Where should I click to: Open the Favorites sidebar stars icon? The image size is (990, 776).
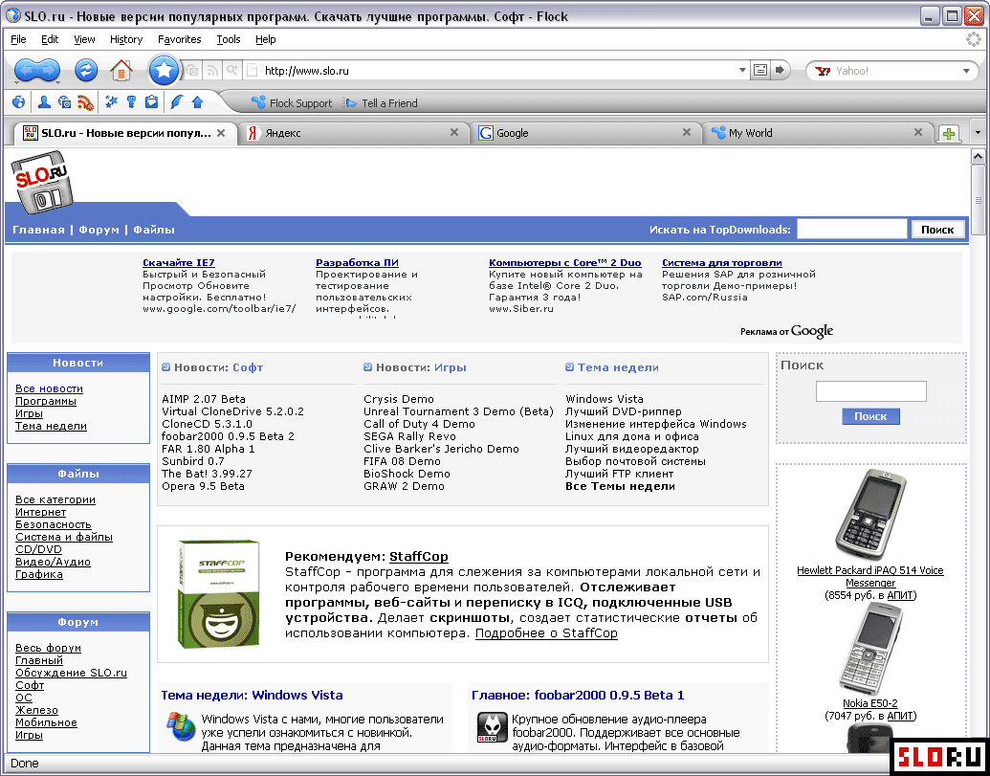(112, 101)
